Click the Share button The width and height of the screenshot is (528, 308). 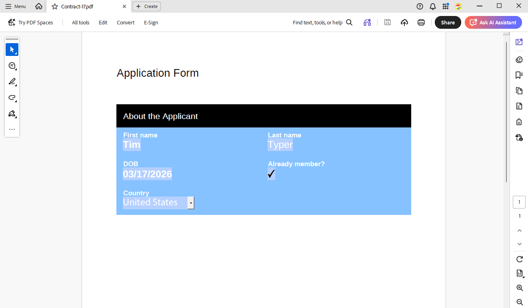(448, 22)
